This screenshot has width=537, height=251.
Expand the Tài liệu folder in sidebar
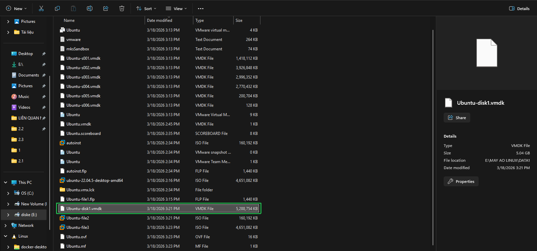[x=8, y=32]
